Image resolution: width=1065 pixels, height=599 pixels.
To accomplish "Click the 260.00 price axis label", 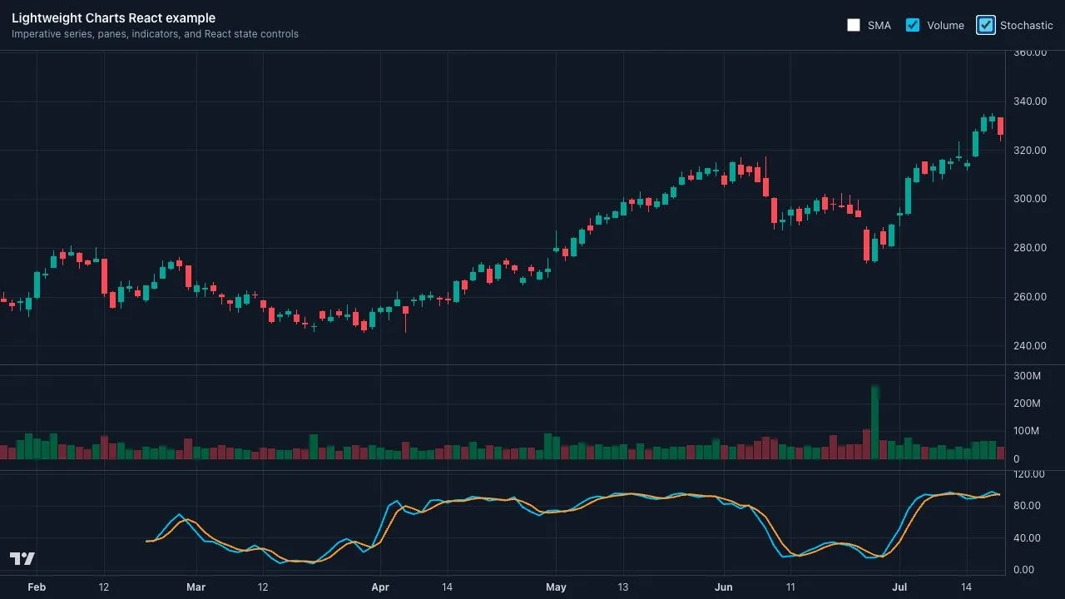I will tap(1030, 297).
